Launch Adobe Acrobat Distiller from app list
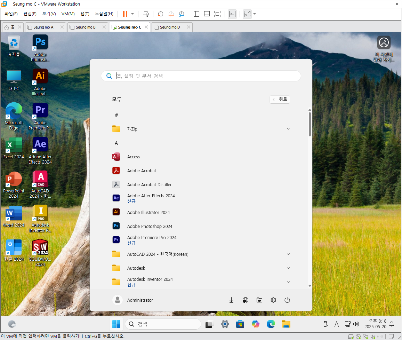 (x=201, y=184)
